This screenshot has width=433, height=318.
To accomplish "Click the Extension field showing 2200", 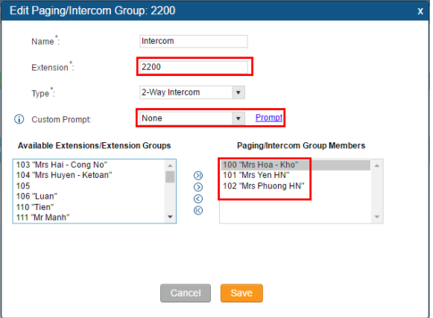I will 194,67.
